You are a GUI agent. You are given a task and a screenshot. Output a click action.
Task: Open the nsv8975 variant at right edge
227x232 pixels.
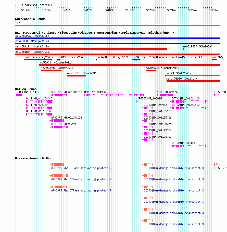(x=215, y=60)
